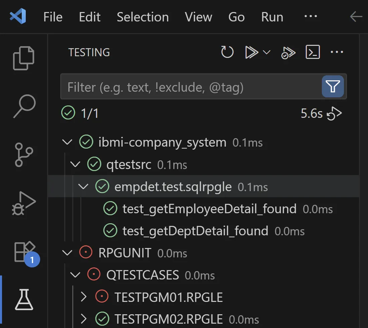This screenshot has width=368, height=328.
Task: Click the Run Tests play icon
Action: (252, 52)
